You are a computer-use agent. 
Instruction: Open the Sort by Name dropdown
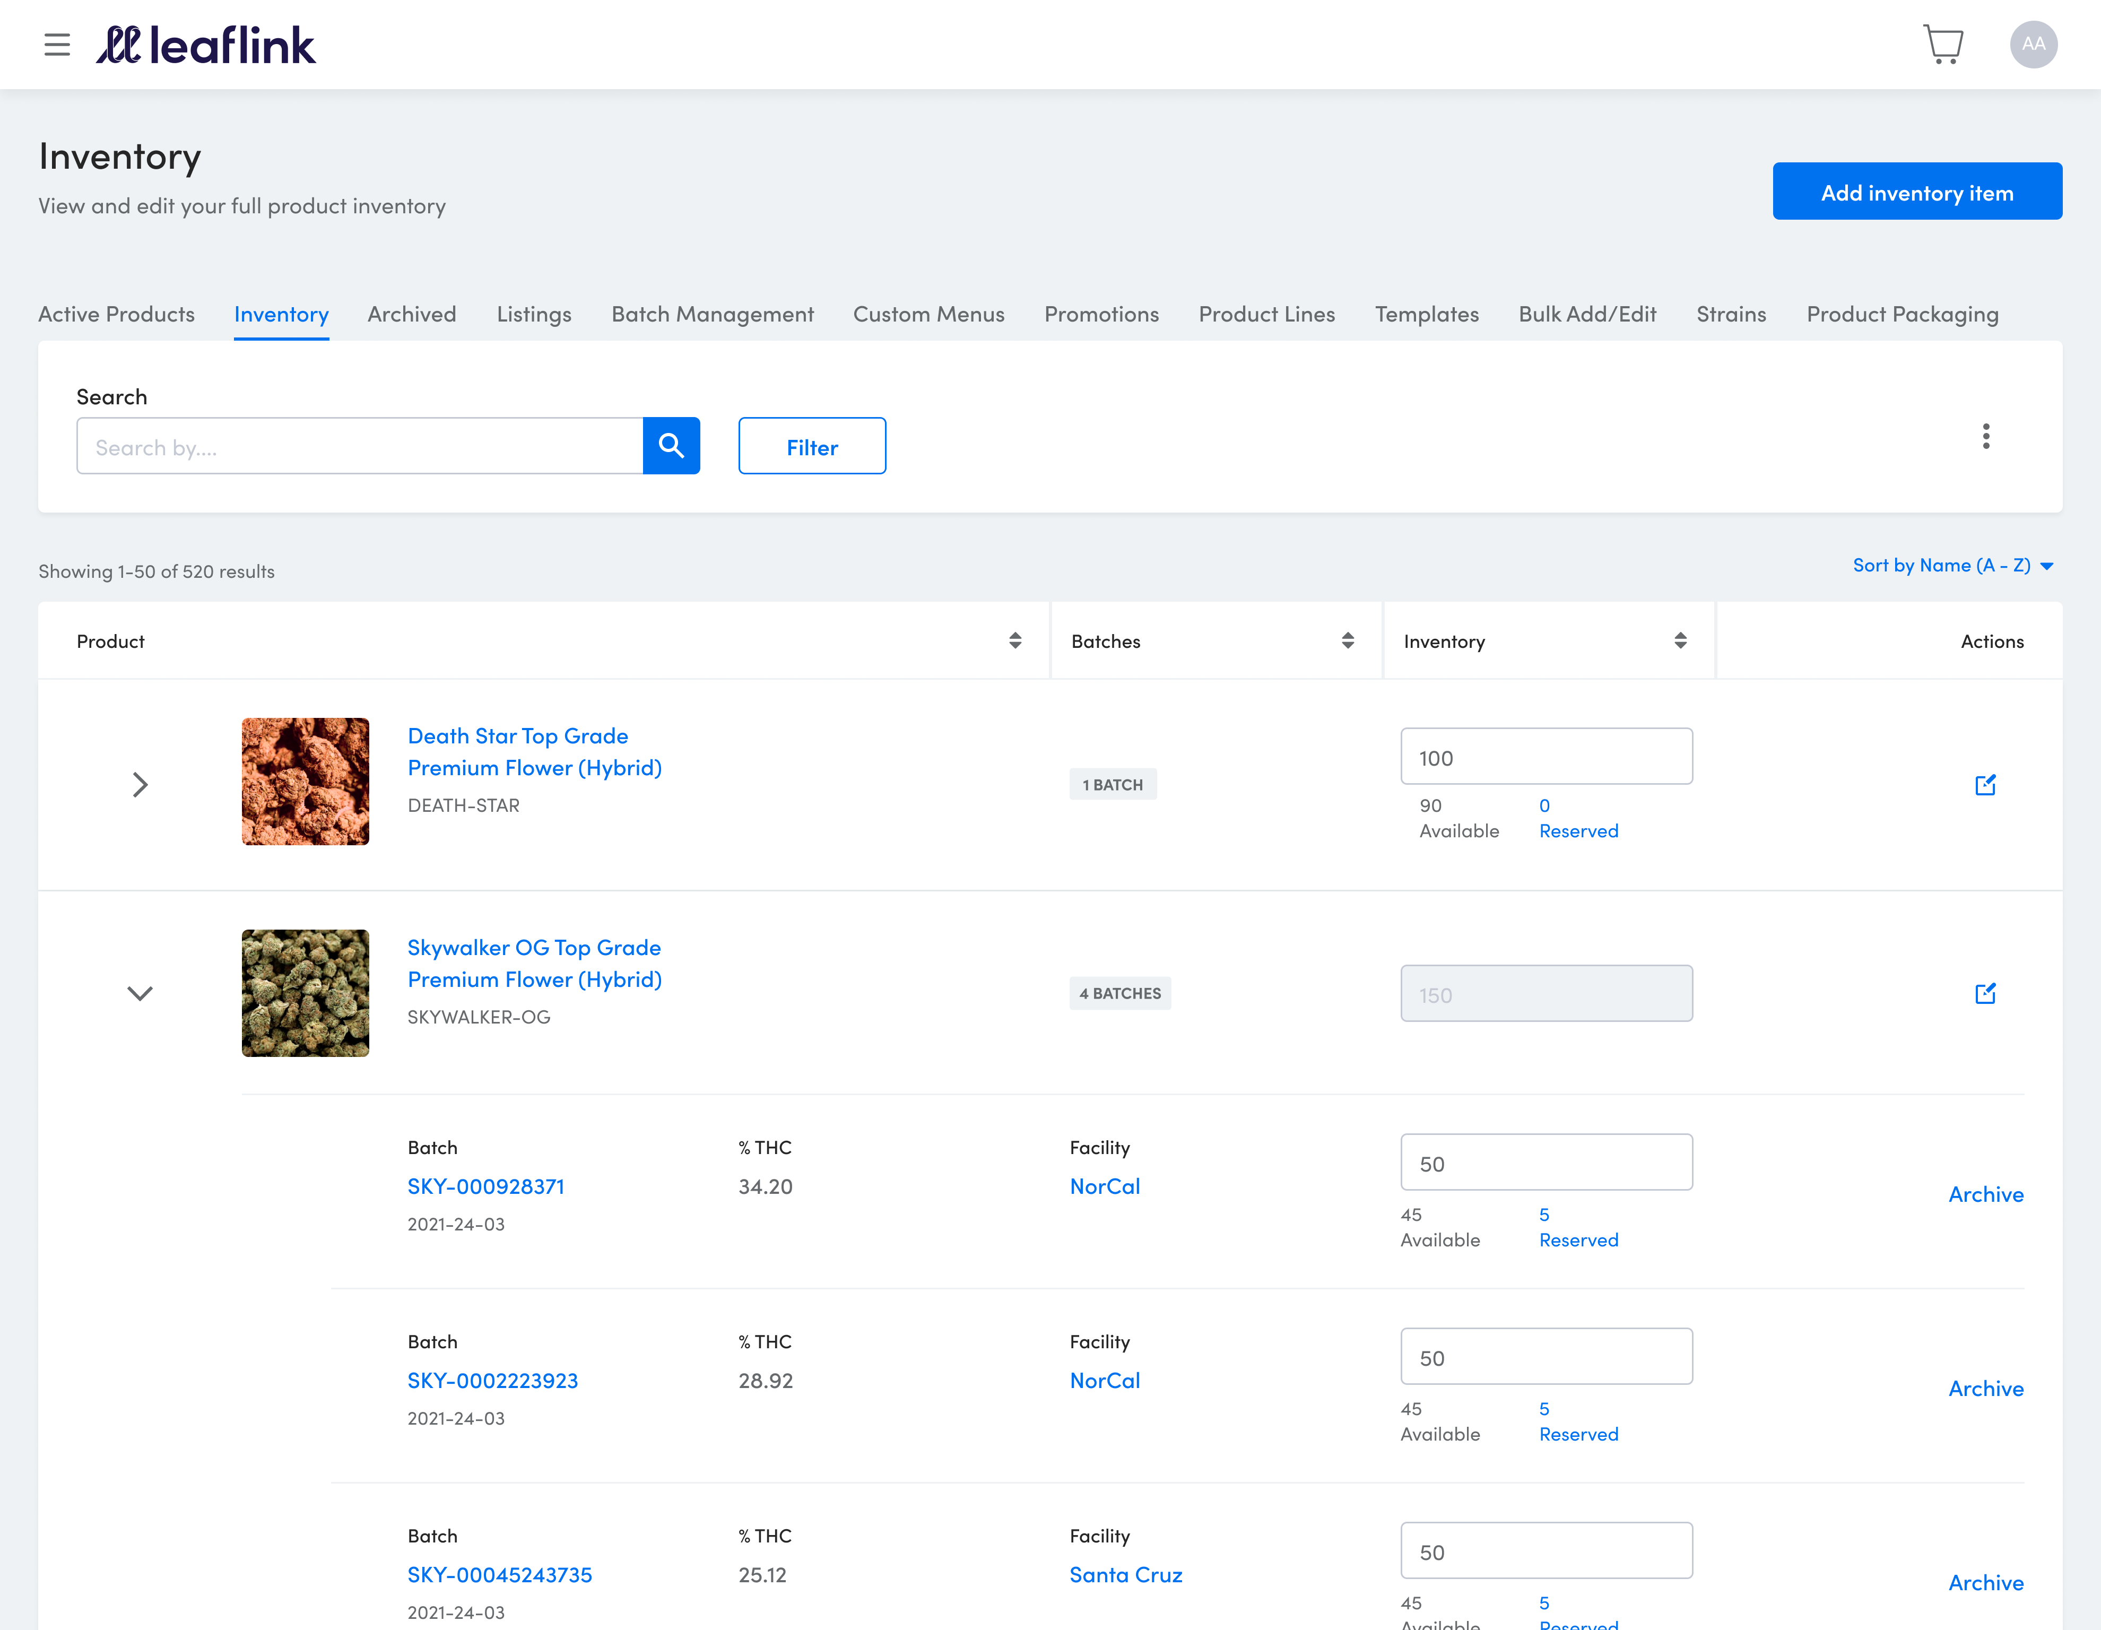click(x=1953, y=566)
